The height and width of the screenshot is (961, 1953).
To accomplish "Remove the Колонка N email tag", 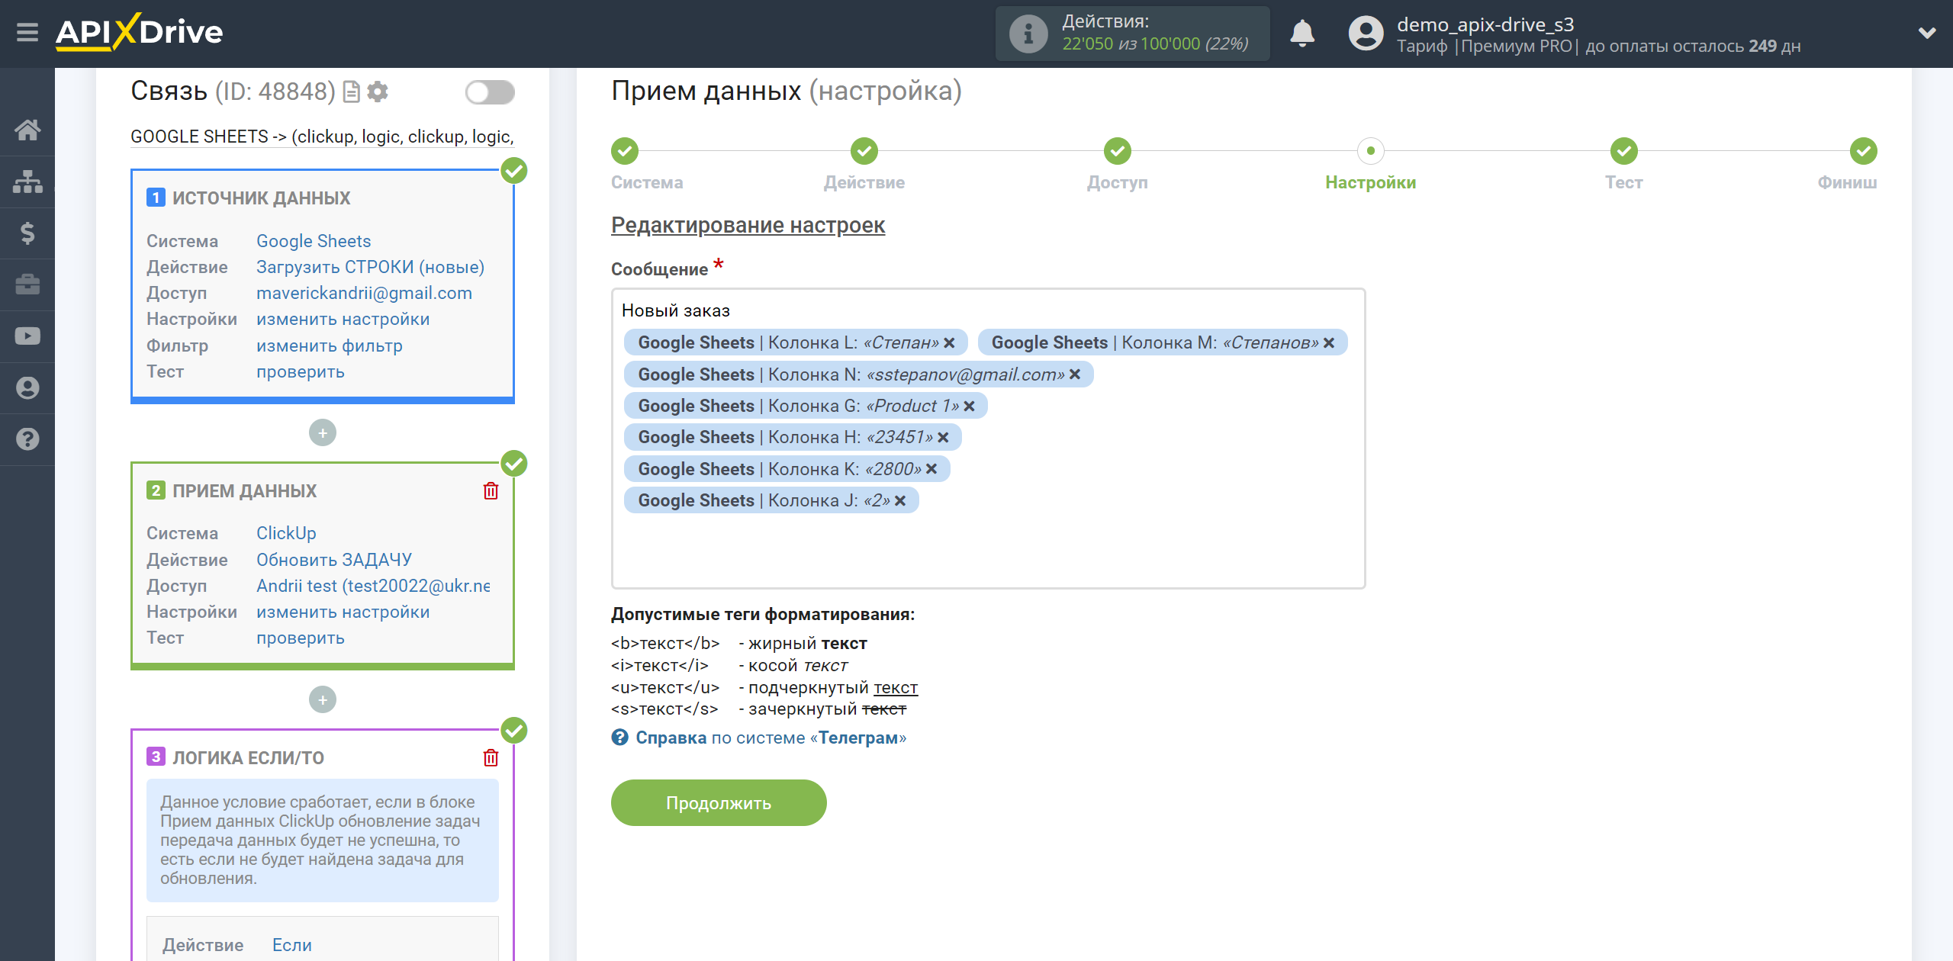I will point(1075,374).
